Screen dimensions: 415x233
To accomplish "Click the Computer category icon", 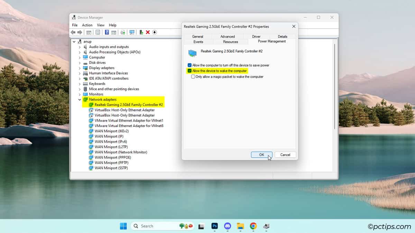I will coord(85,57).
